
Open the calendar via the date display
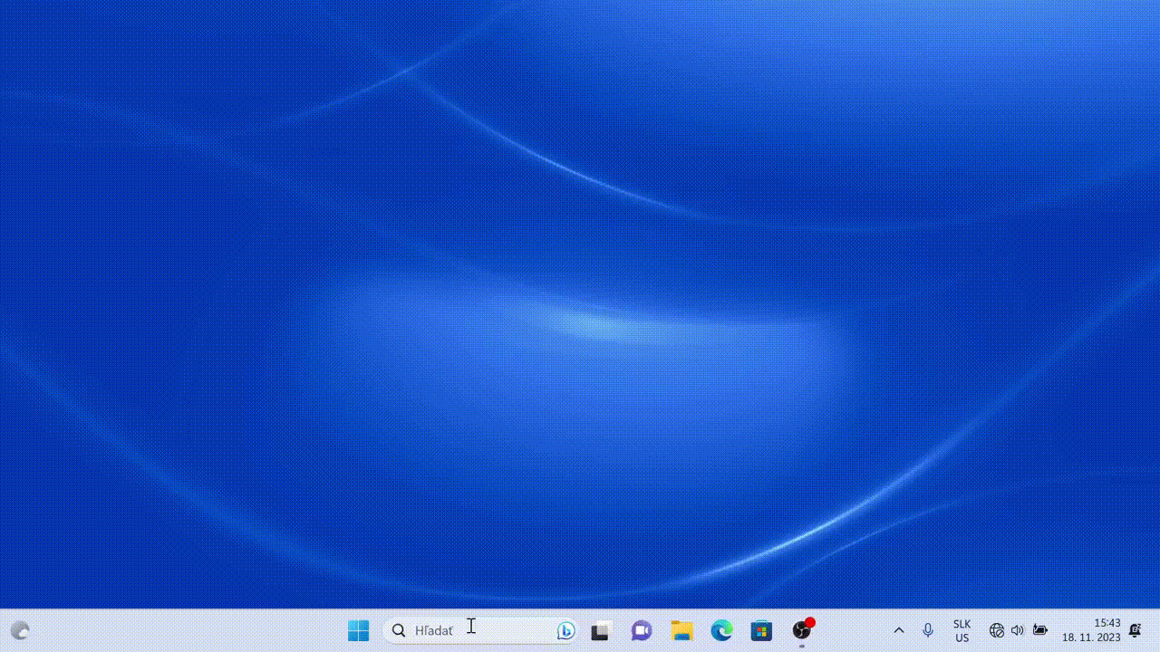pyautogui.click(x=1092, y=630)
